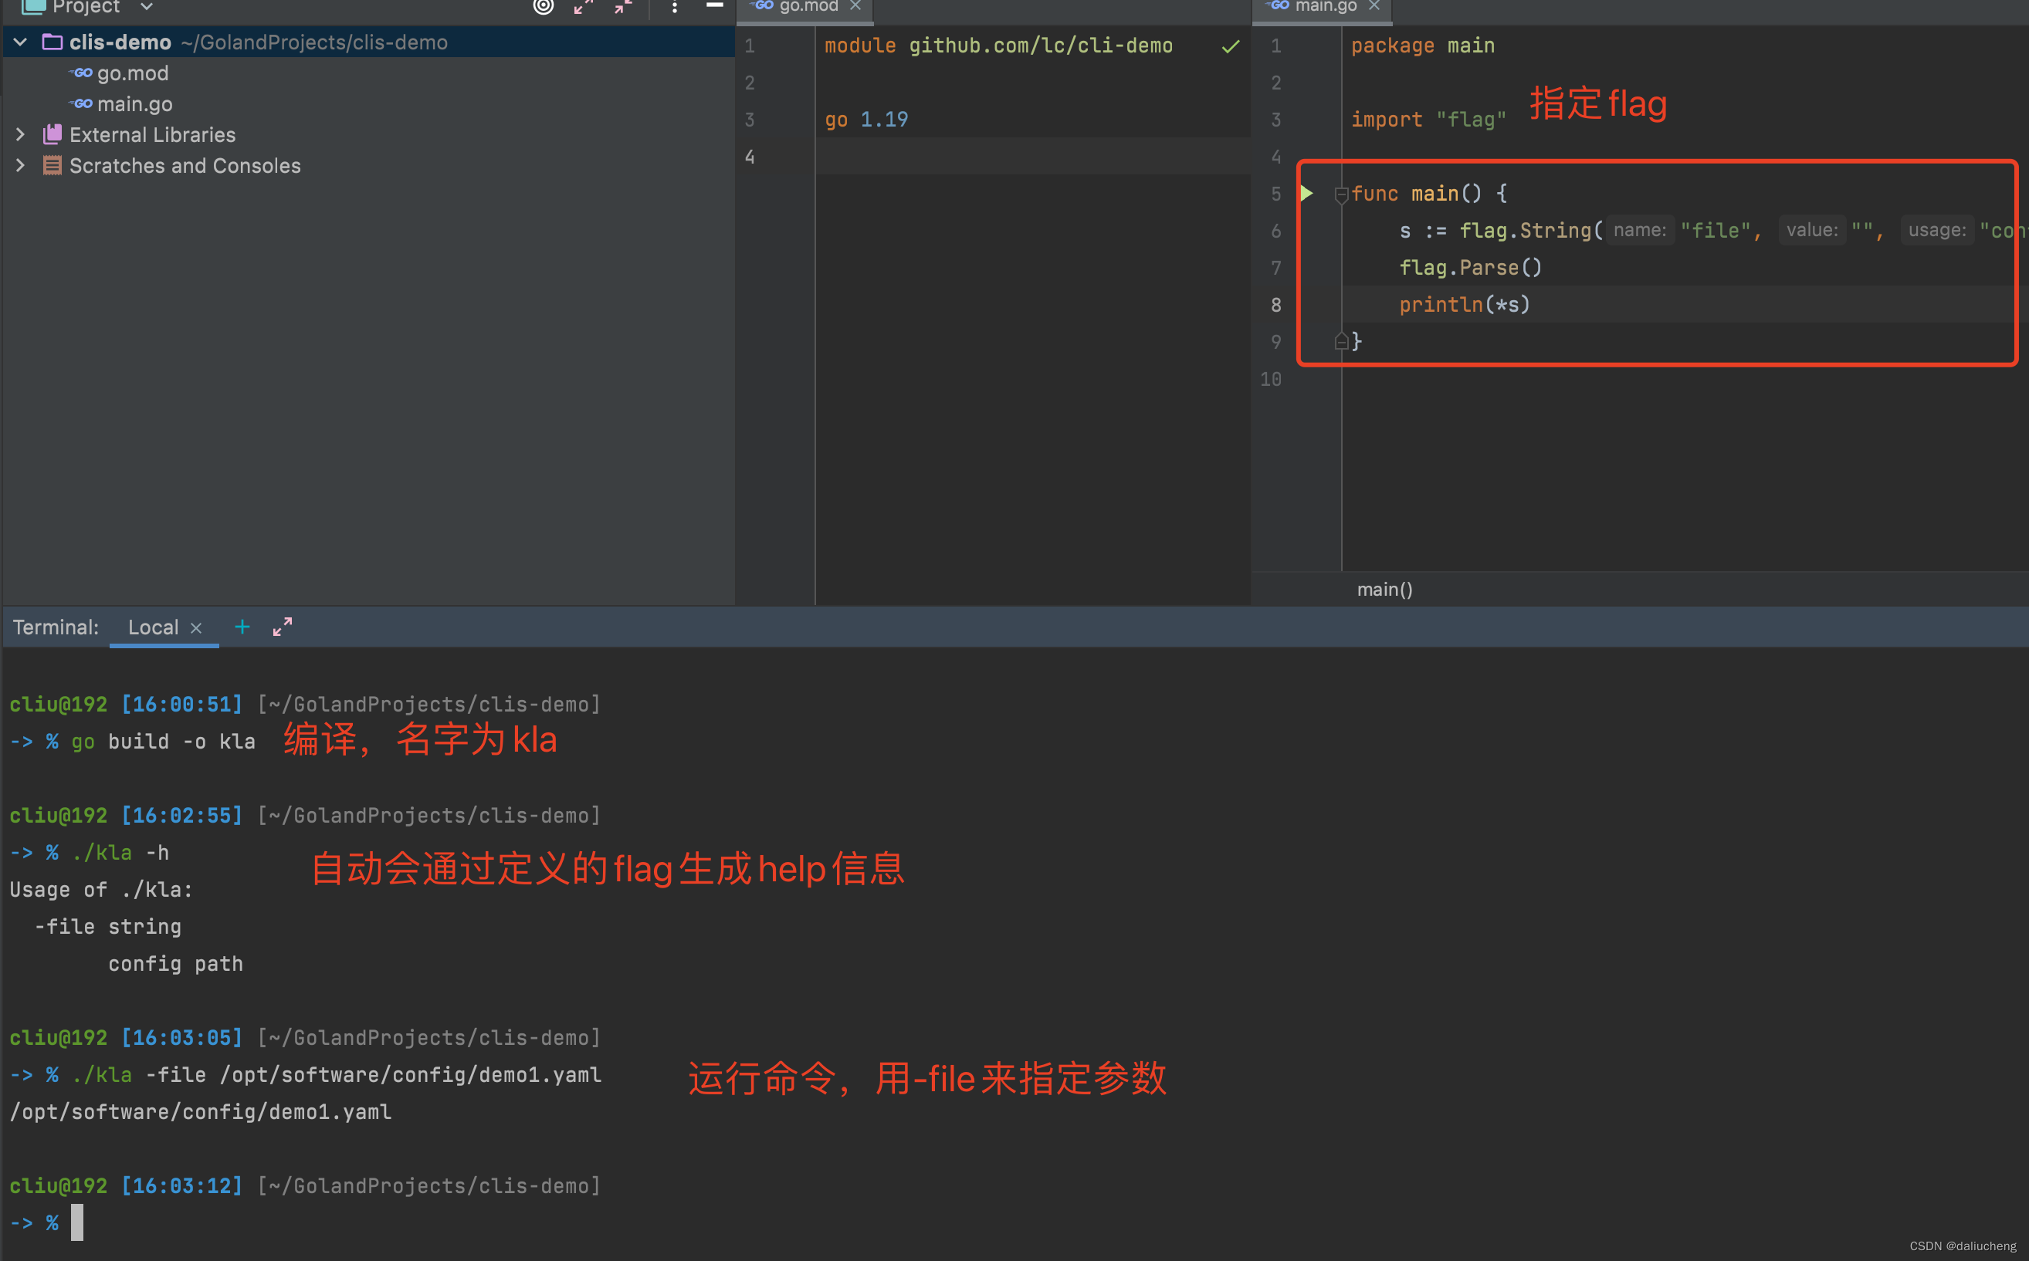Click the inspections checkmark in go.mod editor
The width and height of the screenshot is (2029, 1261).
(x=1230, y=46)
